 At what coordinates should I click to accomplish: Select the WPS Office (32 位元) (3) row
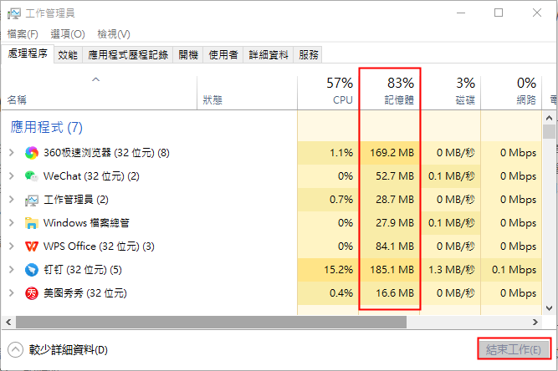pos(272,246)
